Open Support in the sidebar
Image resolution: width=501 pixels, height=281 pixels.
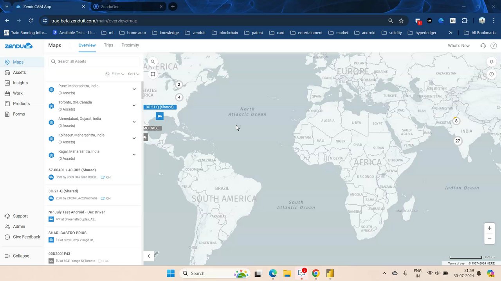pyautogui.click(x=20, y=216)
